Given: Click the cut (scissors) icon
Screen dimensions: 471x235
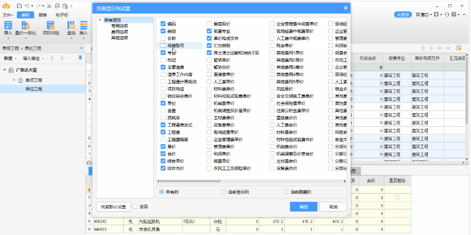Looking at the screenshot, I should 50,5.
